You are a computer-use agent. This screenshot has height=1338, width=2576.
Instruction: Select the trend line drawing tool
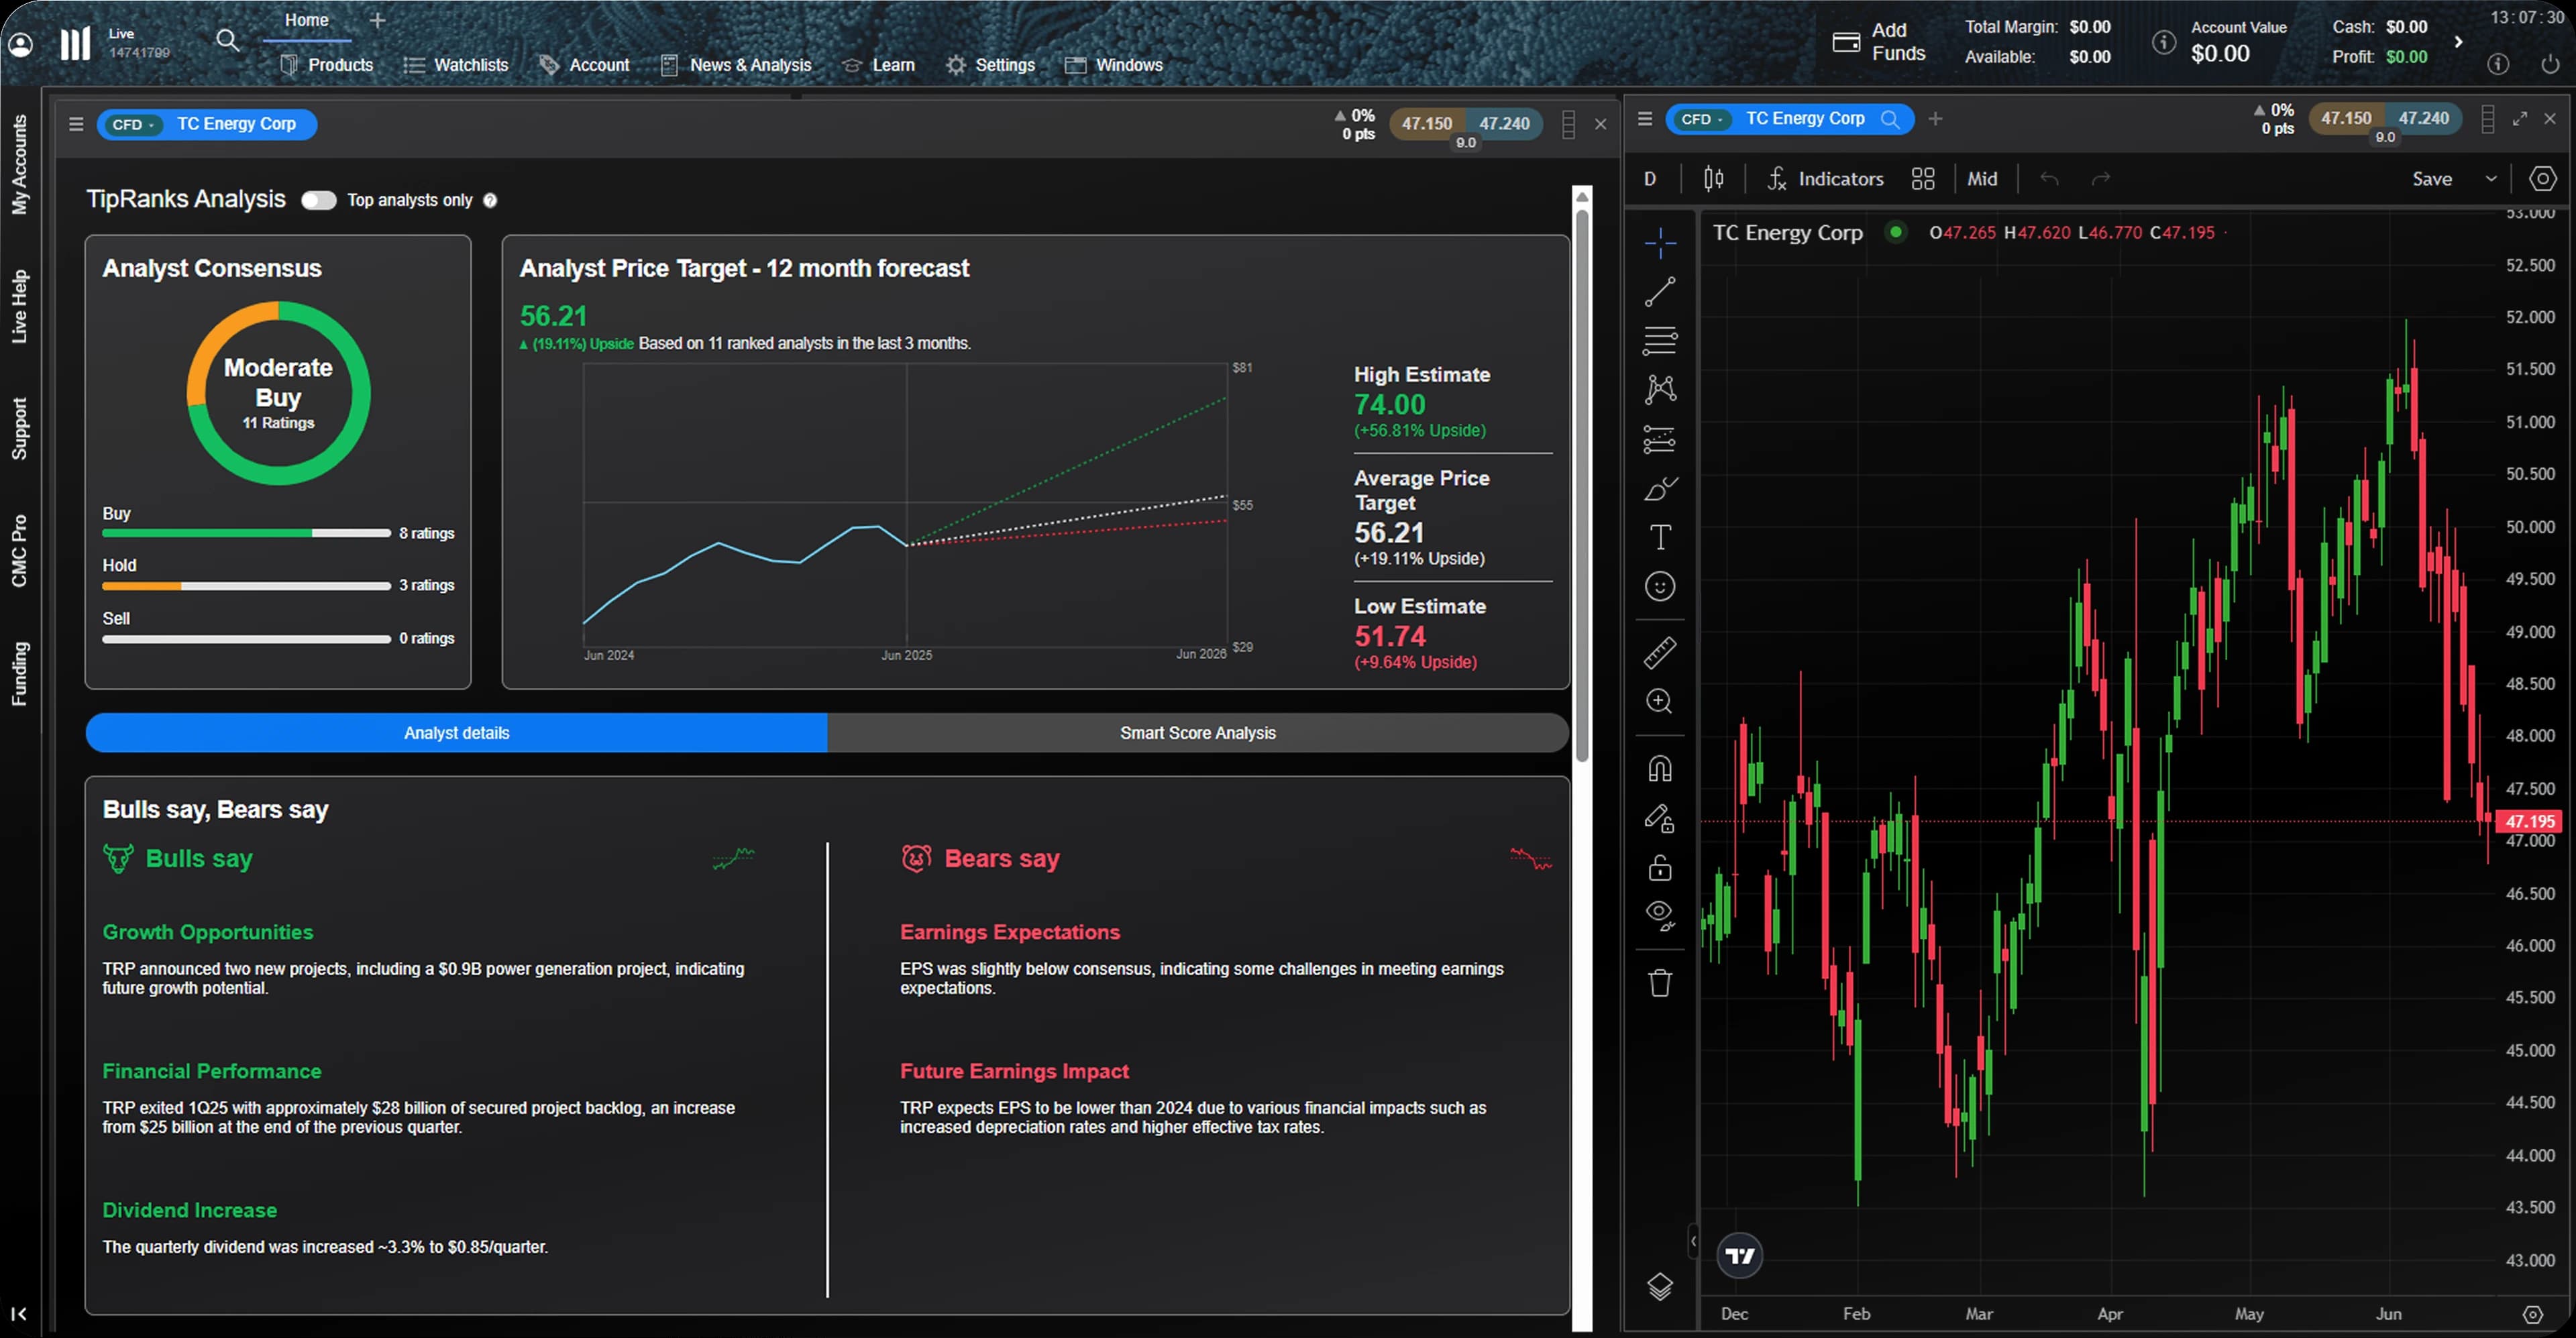tap(1660, 291)
